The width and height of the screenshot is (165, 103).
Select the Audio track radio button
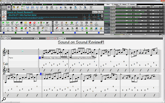94,5
